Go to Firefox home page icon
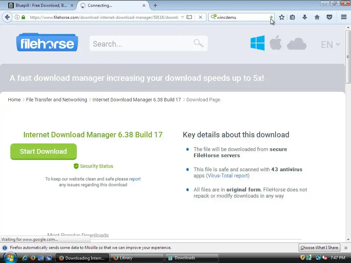The width and height of the screenshot is (351, 263). pos(317,17)
